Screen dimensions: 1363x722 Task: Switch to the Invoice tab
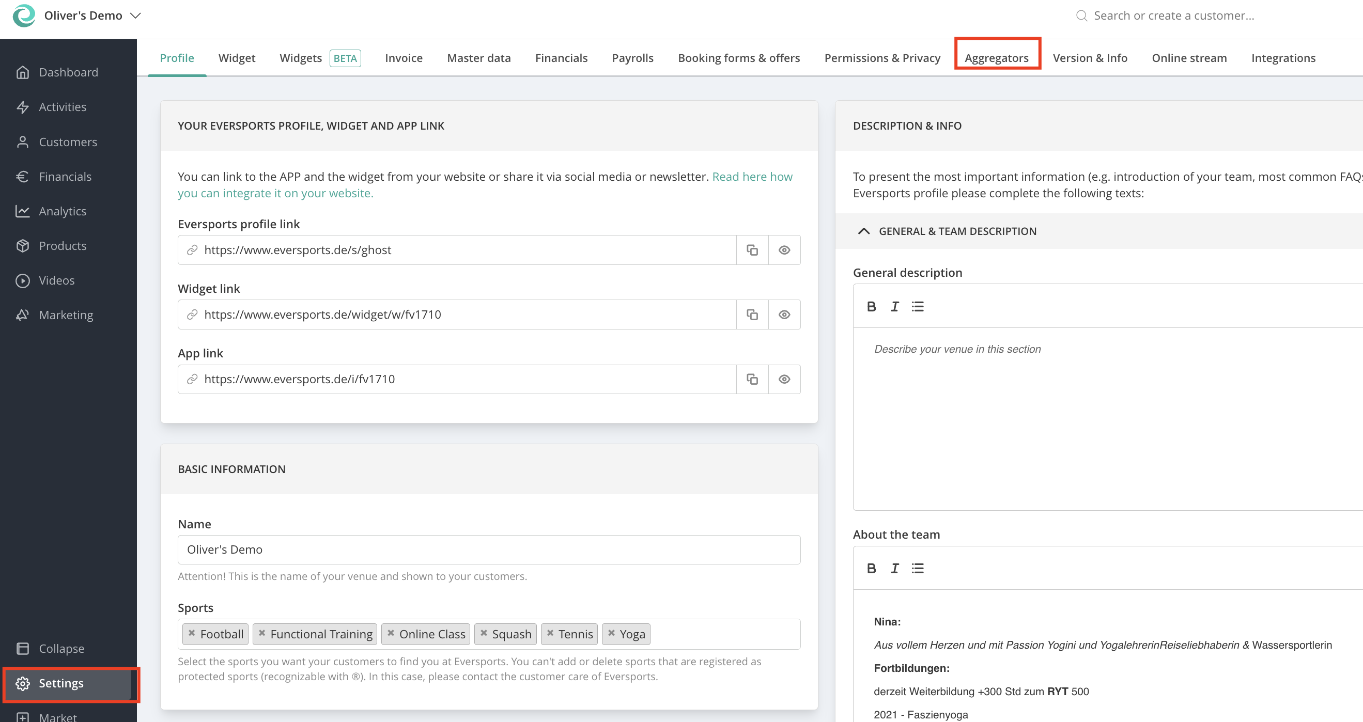(x=403, y=58)
